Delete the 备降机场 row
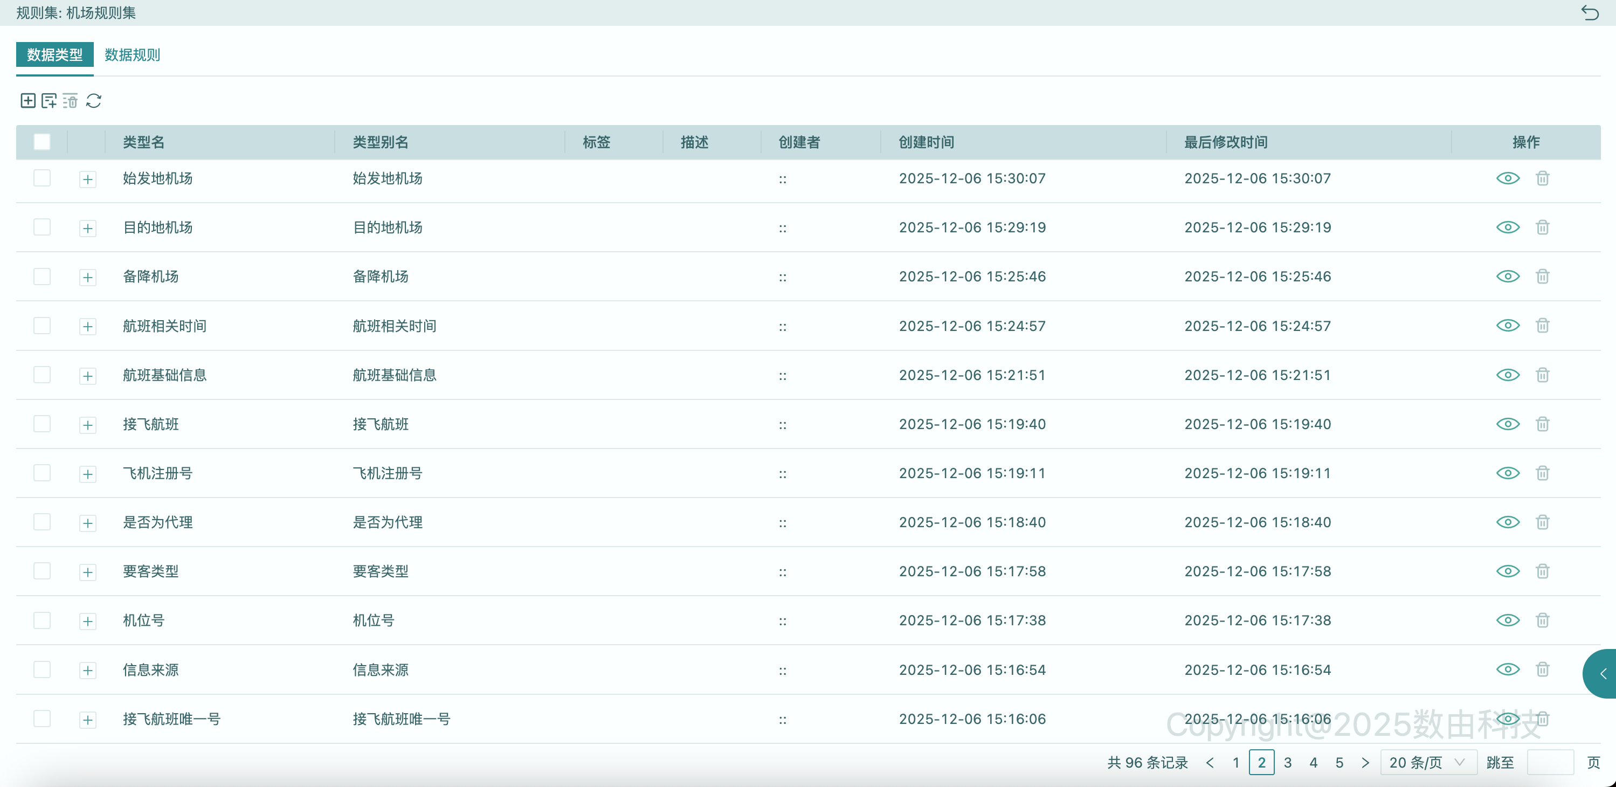 (x=1543, y=276)
